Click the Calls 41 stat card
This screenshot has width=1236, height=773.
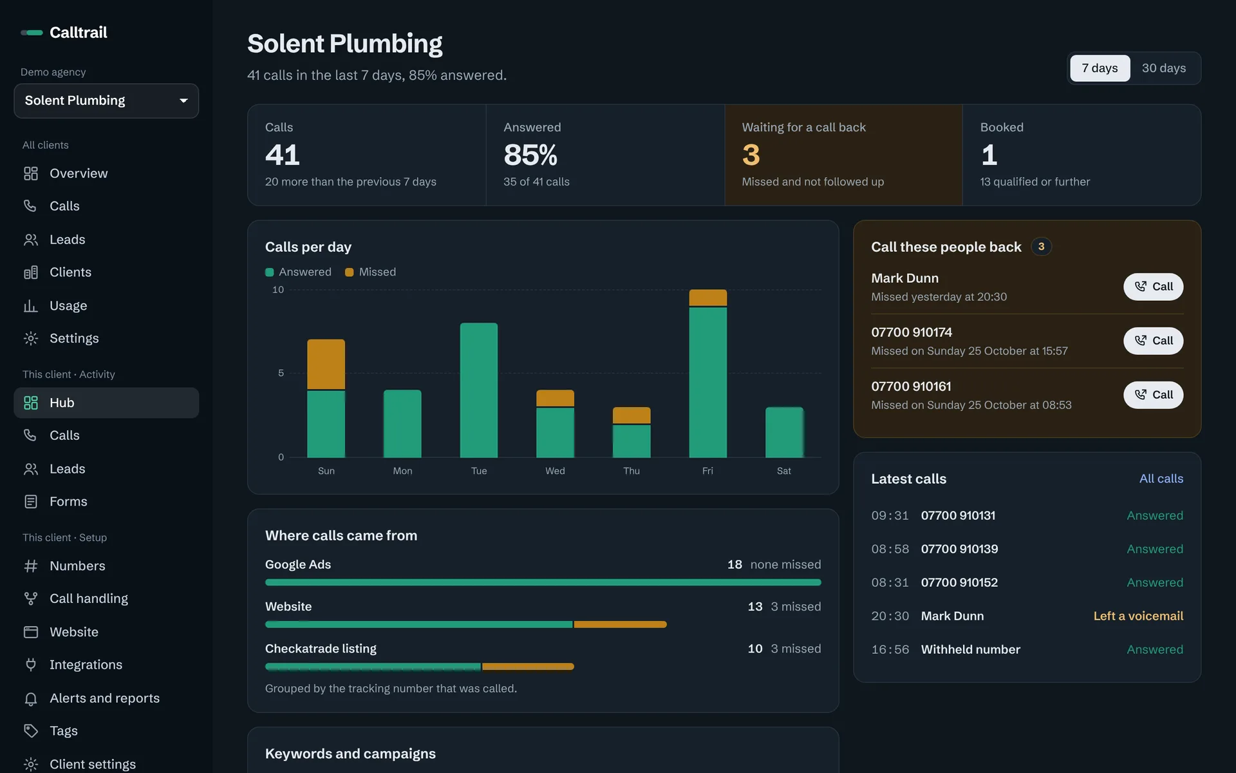367,155
